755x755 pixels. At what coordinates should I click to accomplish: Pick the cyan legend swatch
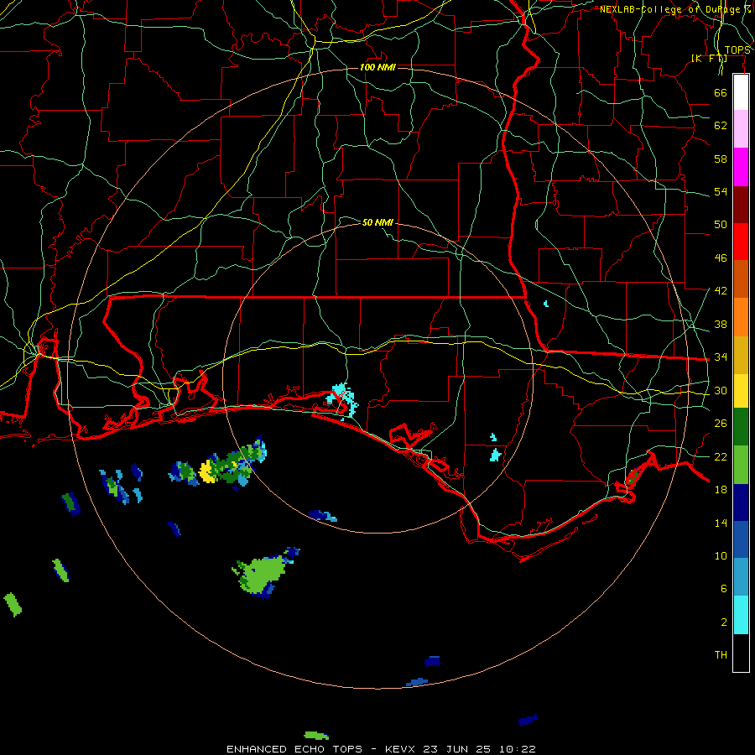(741, 615)
